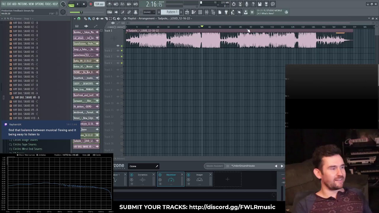The image size is (379, 213).
Task: Open the File menu
Action: (x=4, y=4)
